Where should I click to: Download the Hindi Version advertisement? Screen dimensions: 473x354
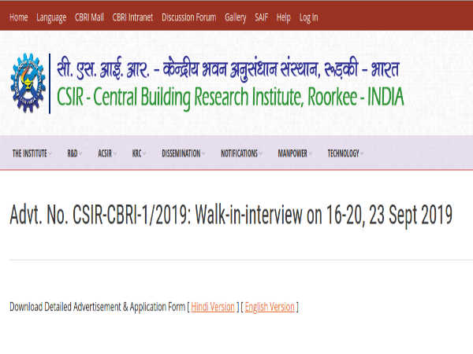(x=213, y=307)
